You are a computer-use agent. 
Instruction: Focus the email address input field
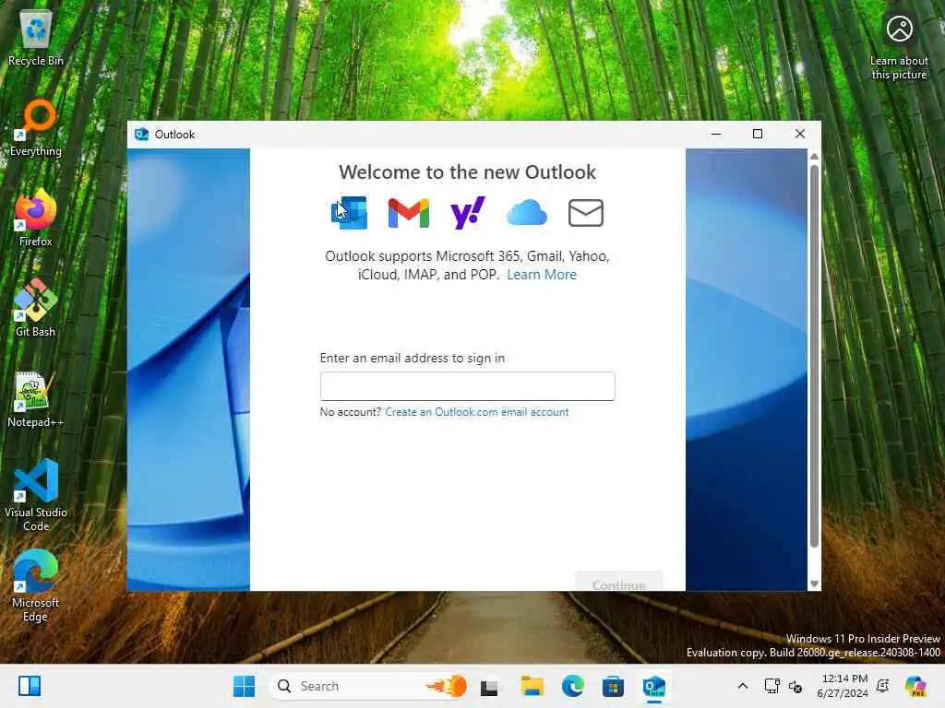click(x=467, y=386)
